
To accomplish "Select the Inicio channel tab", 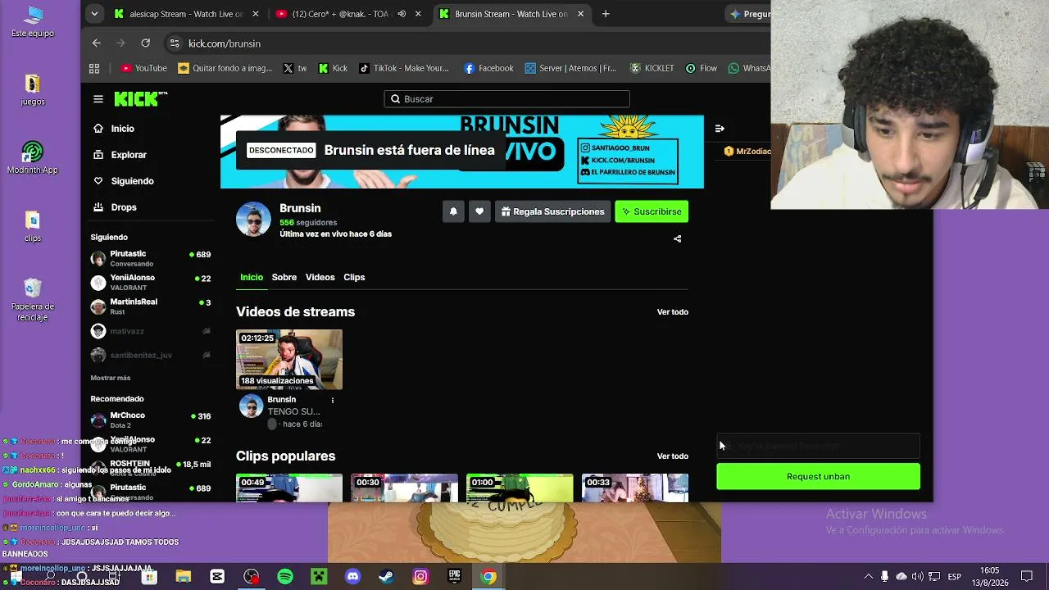I will pyautogui.click(x=252, y=277).
